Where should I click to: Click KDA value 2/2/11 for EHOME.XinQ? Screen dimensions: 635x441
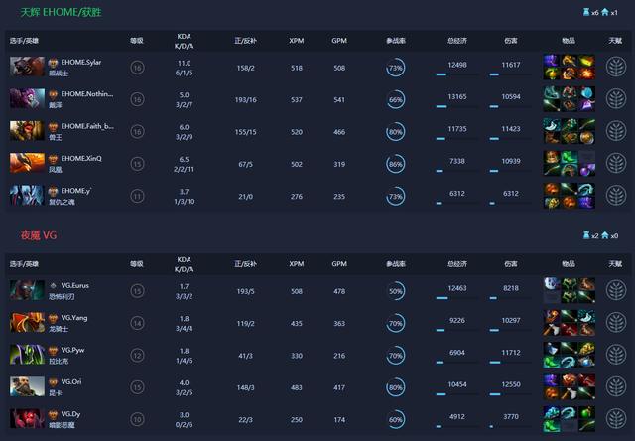pyautogui.click(x=184, y=170)
